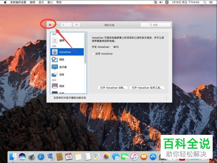
Task: Open App Store from the Dock
Action: point(153,156)
